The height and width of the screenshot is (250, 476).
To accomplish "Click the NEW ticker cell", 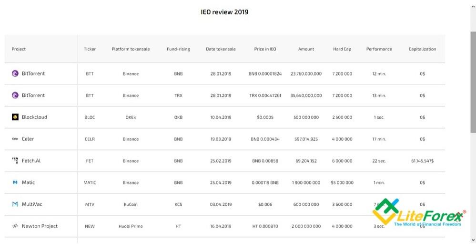I will tap(90, 226).
